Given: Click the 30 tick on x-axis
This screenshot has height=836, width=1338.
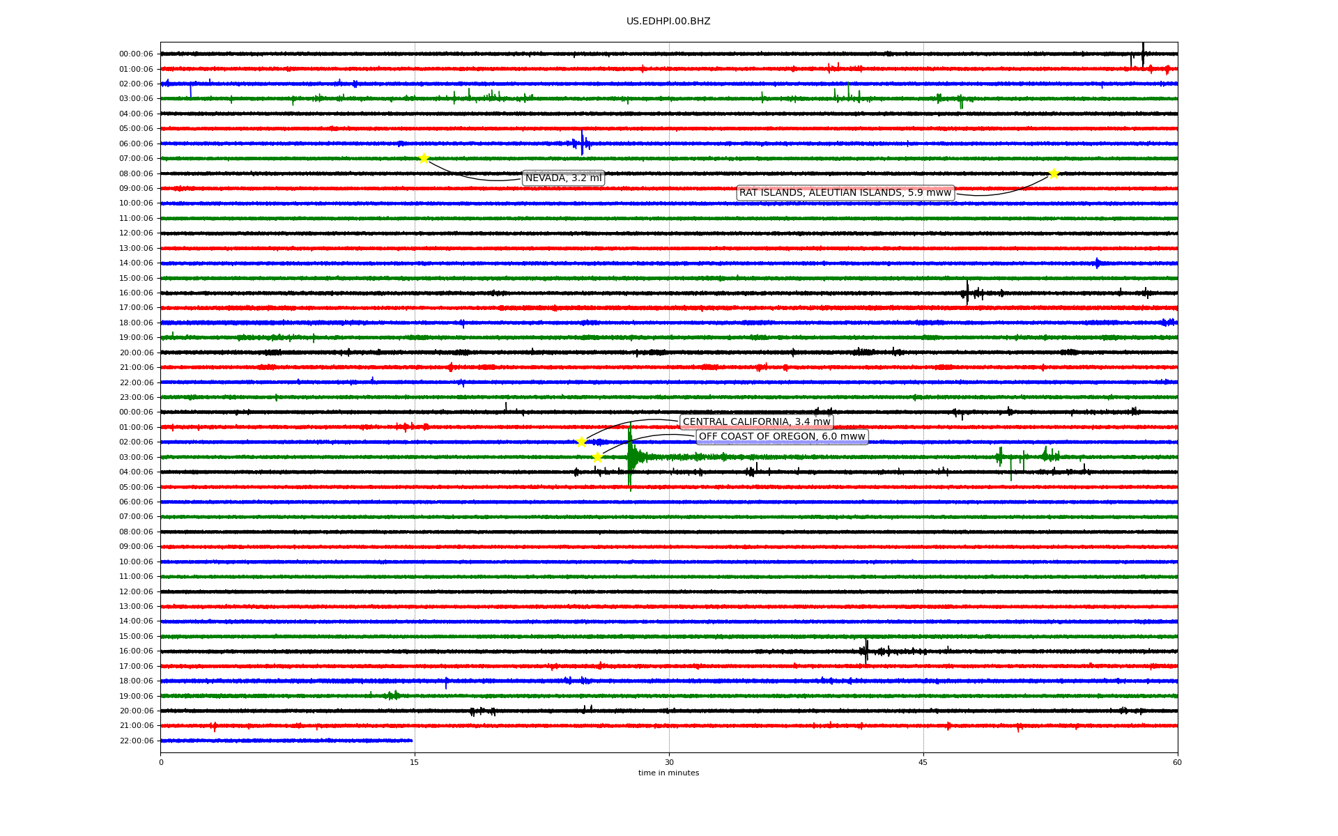Looking at the screenshot, I should (669, 762).
